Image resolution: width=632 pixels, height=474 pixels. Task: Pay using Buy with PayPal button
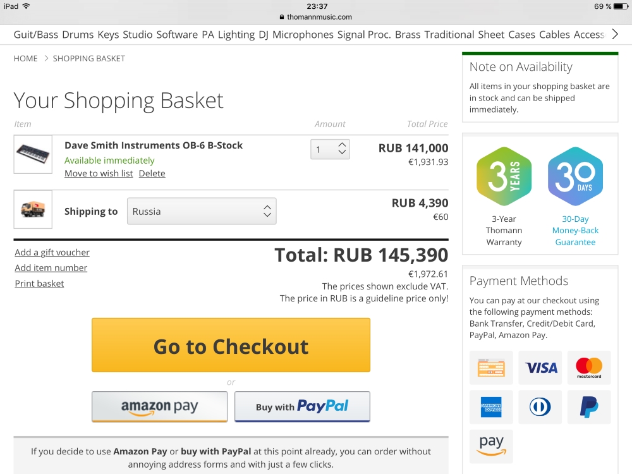[x=302, y=406]
